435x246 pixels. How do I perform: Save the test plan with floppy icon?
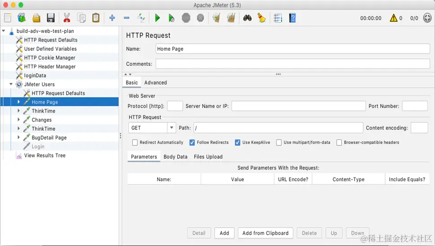[50, 18]
